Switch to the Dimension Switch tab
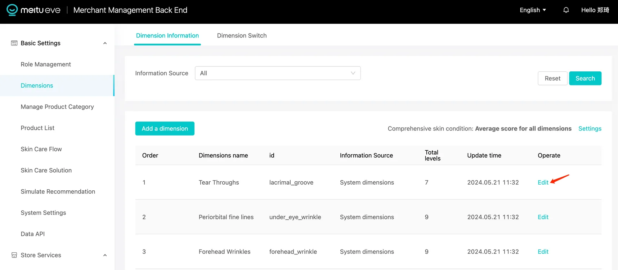The image size is (618, 270). 242,36
